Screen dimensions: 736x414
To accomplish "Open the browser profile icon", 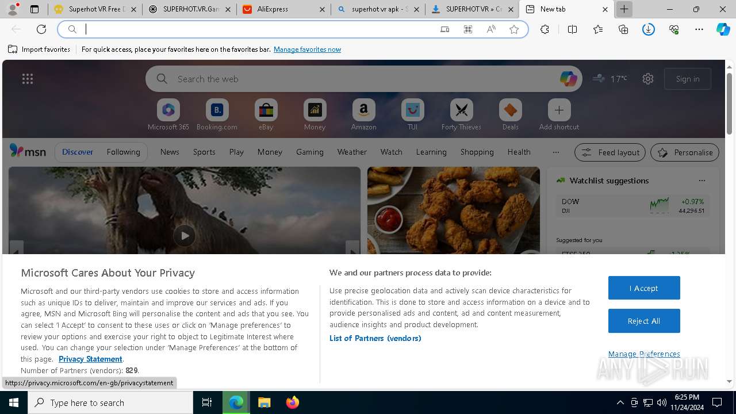I will pos(13,9).
